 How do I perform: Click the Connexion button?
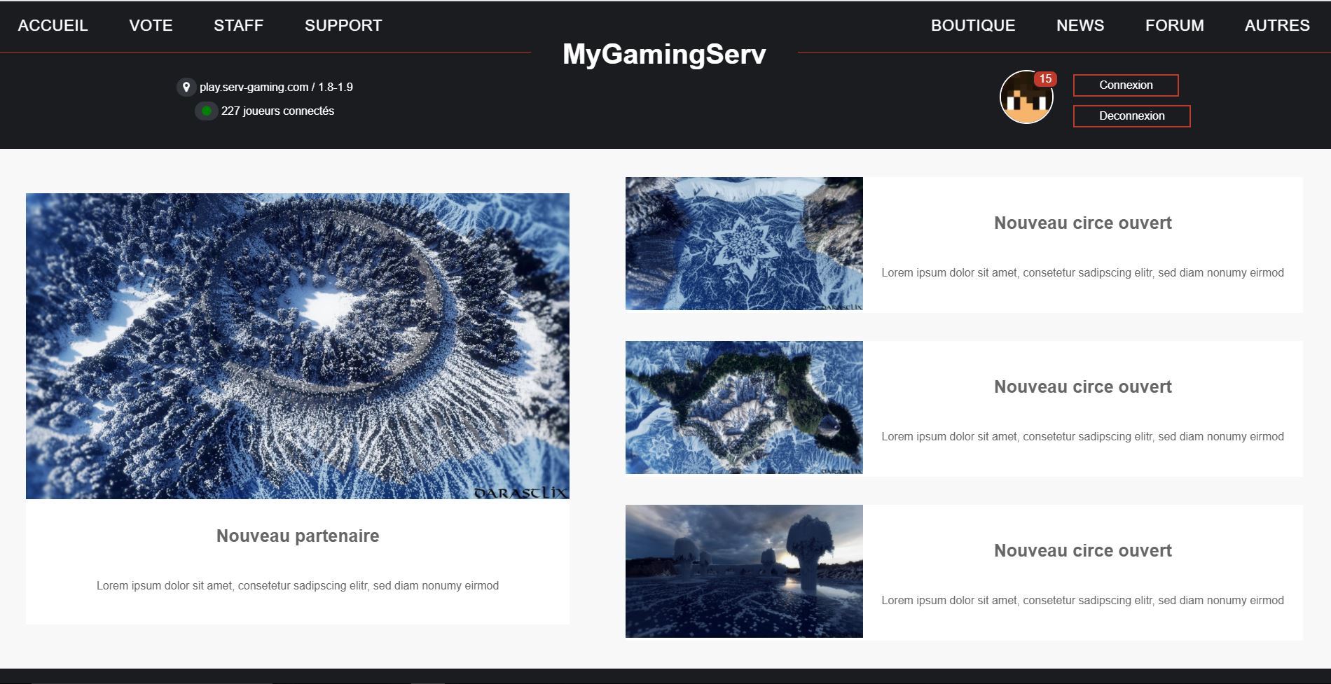click(1126, 85)
